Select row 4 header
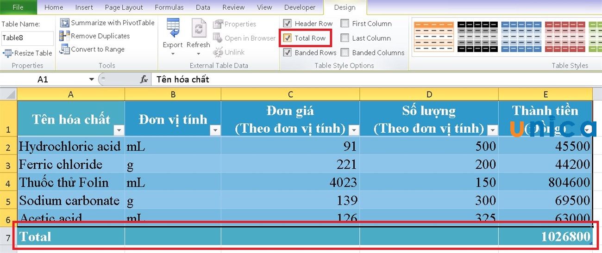Image resolution: width=602 pixels, height=253 pixels. coord(8,182)
